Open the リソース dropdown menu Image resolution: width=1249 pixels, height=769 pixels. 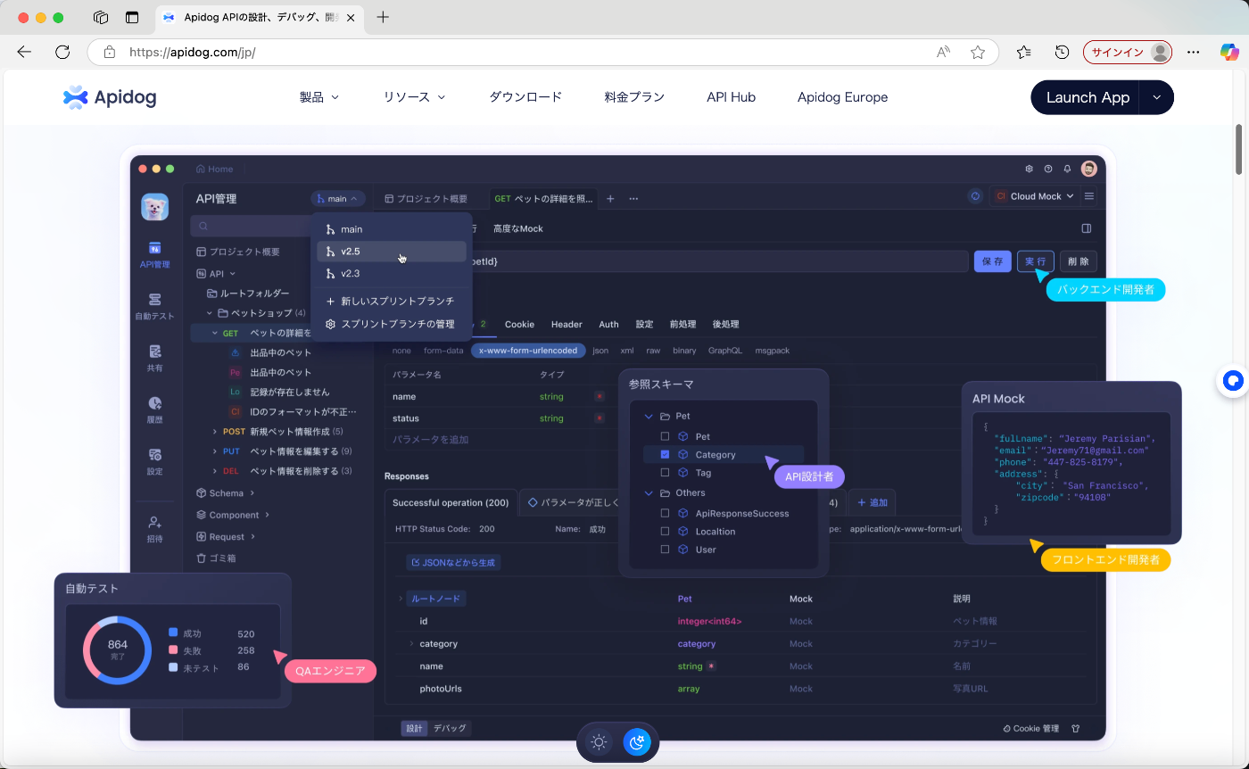click(415, 97)
